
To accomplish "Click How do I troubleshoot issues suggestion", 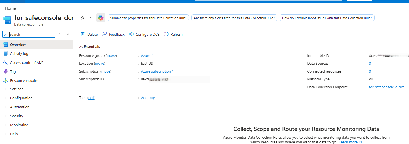I will point(327,18).
